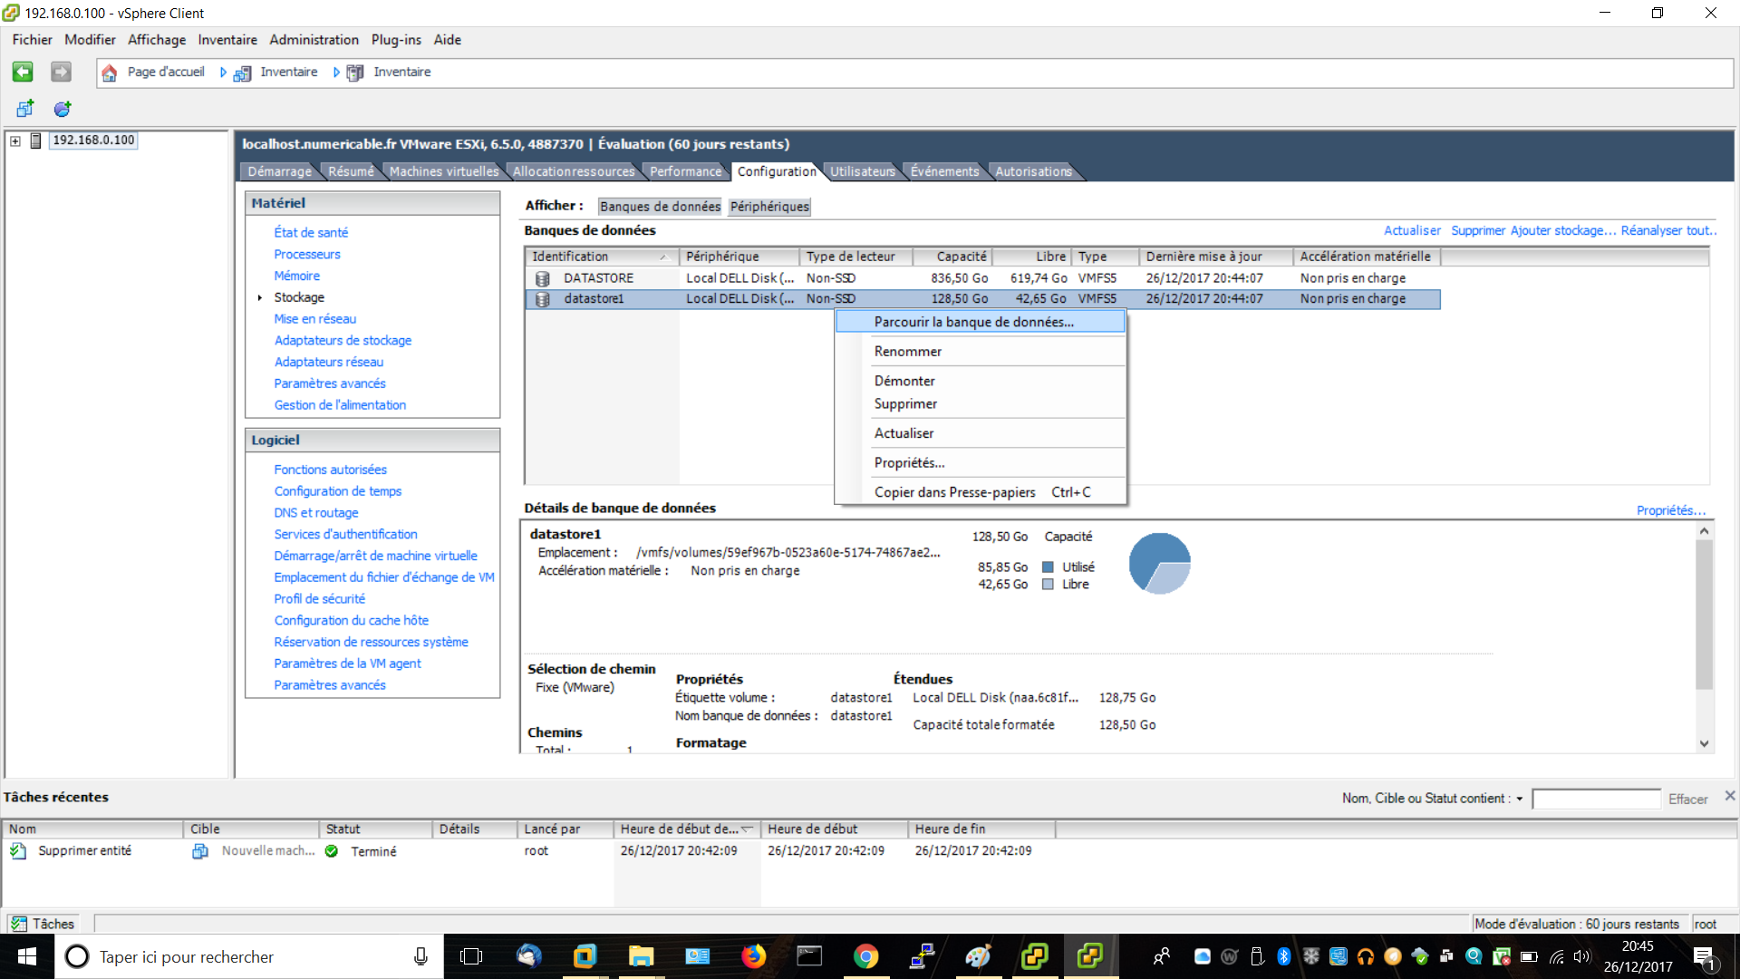Open Task View on the taskbar
Viewport: 1740px width, 979px height.
click(471, 956)
